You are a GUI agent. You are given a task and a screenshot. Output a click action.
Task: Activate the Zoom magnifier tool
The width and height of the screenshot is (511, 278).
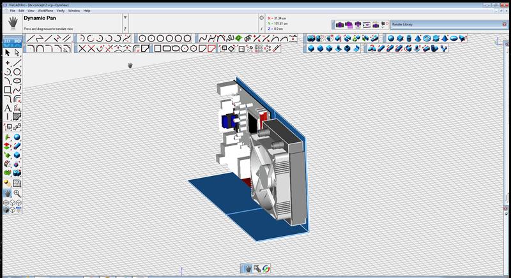point(17,193)
